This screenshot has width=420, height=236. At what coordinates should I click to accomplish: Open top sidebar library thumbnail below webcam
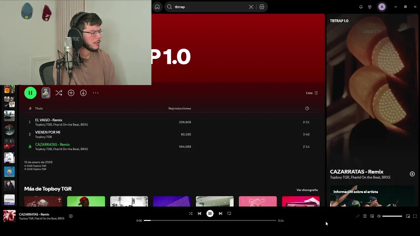(x=9, y=89)
